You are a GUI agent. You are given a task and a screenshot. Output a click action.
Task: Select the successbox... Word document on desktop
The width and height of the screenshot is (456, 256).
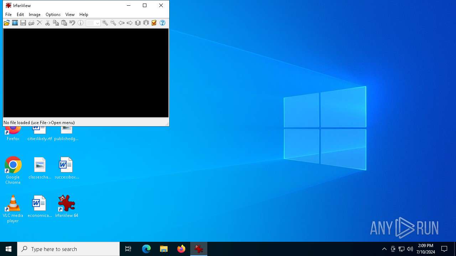(67, 168)
